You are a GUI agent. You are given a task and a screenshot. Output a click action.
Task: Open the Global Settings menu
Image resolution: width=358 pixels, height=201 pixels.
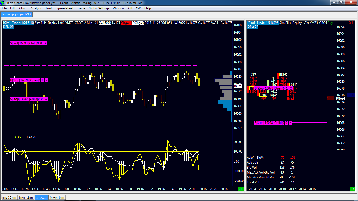tap(99, 8)
